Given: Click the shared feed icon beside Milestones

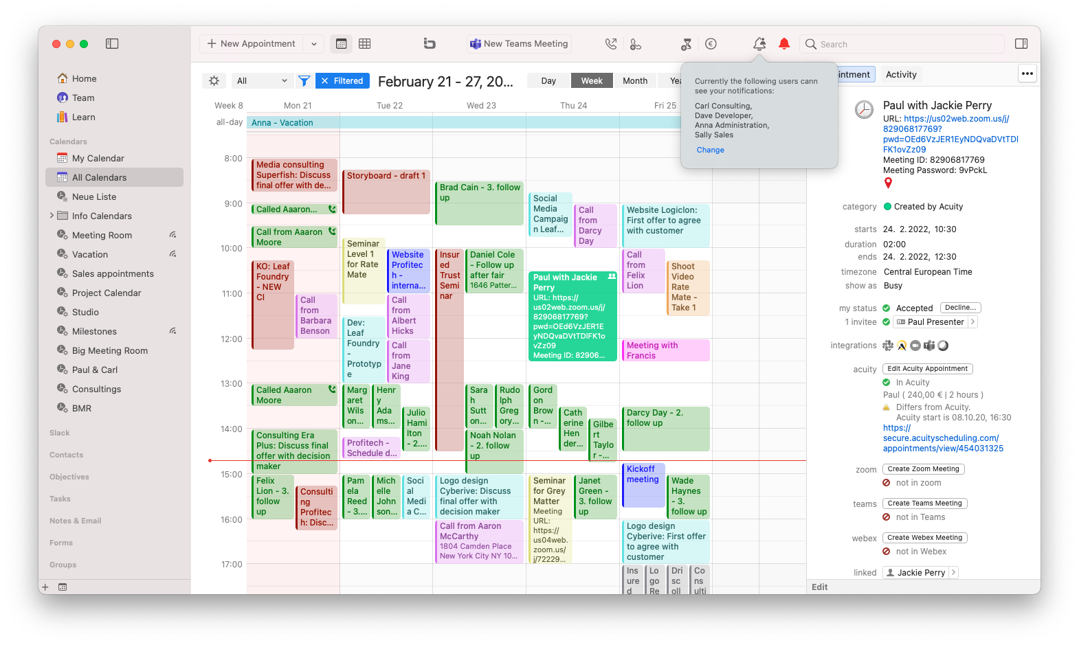Looking at the screenshot, I should pos(173,331).
